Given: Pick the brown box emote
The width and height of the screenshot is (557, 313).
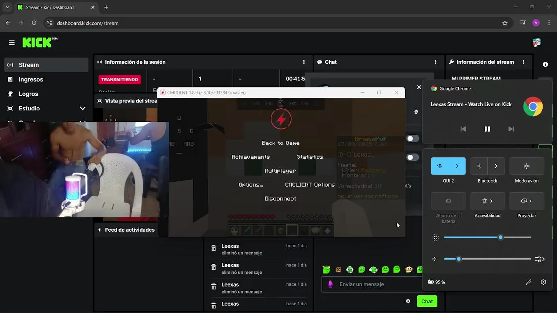Looking at the screenshot, I should (x=339, y=270).
